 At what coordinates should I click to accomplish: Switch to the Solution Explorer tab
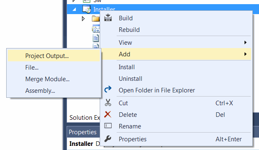[84, 118]
